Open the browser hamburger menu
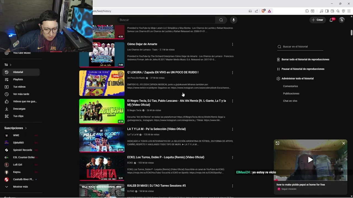 [349, 11]
